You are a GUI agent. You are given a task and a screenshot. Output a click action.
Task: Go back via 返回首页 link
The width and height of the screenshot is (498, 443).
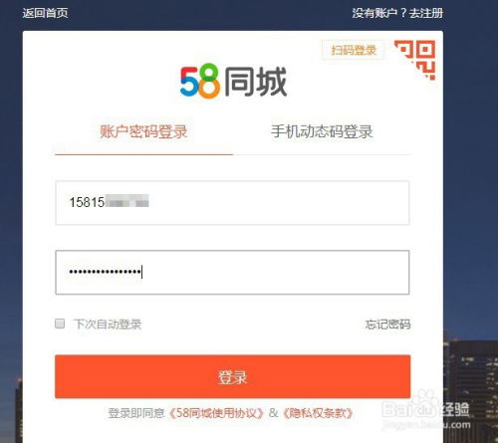pyautogui.click(x=45, y=13)
